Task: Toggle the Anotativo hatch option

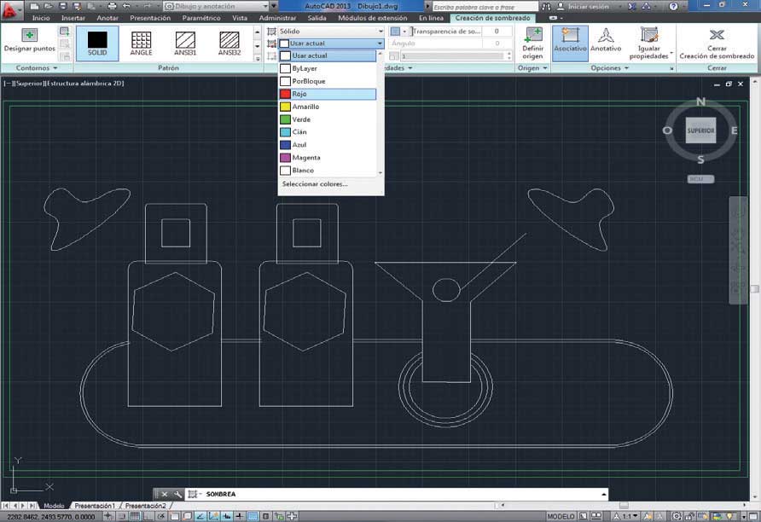Action: coord(606,42)
